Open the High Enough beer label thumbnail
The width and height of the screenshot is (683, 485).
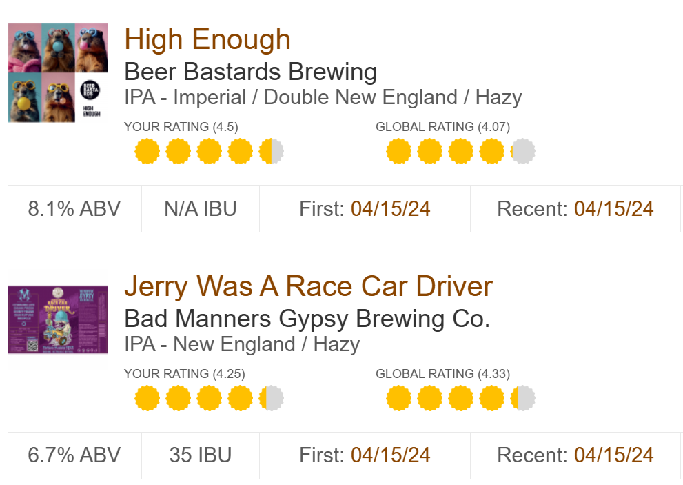tap(58, 73)
